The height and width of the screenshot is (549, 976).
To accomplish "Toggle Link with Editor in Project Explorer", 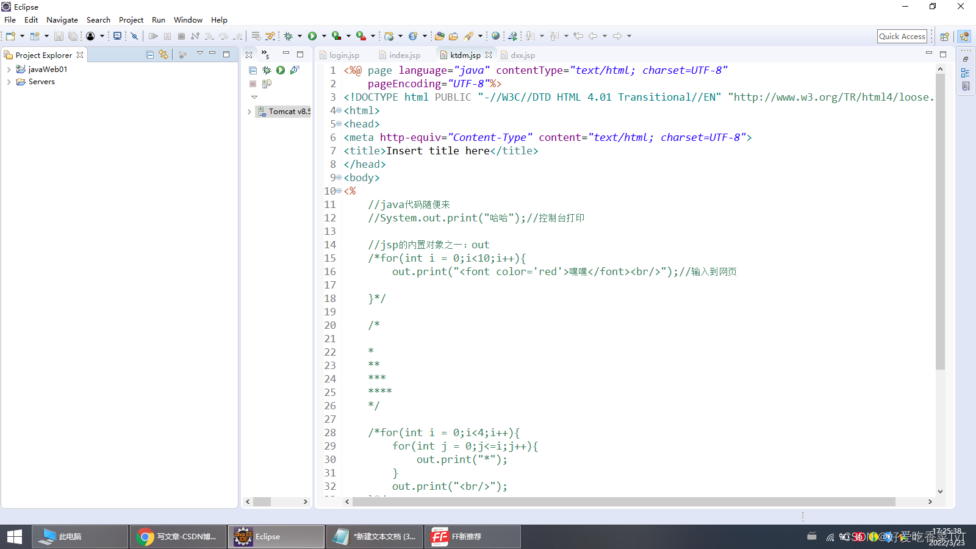I will 163,54.
